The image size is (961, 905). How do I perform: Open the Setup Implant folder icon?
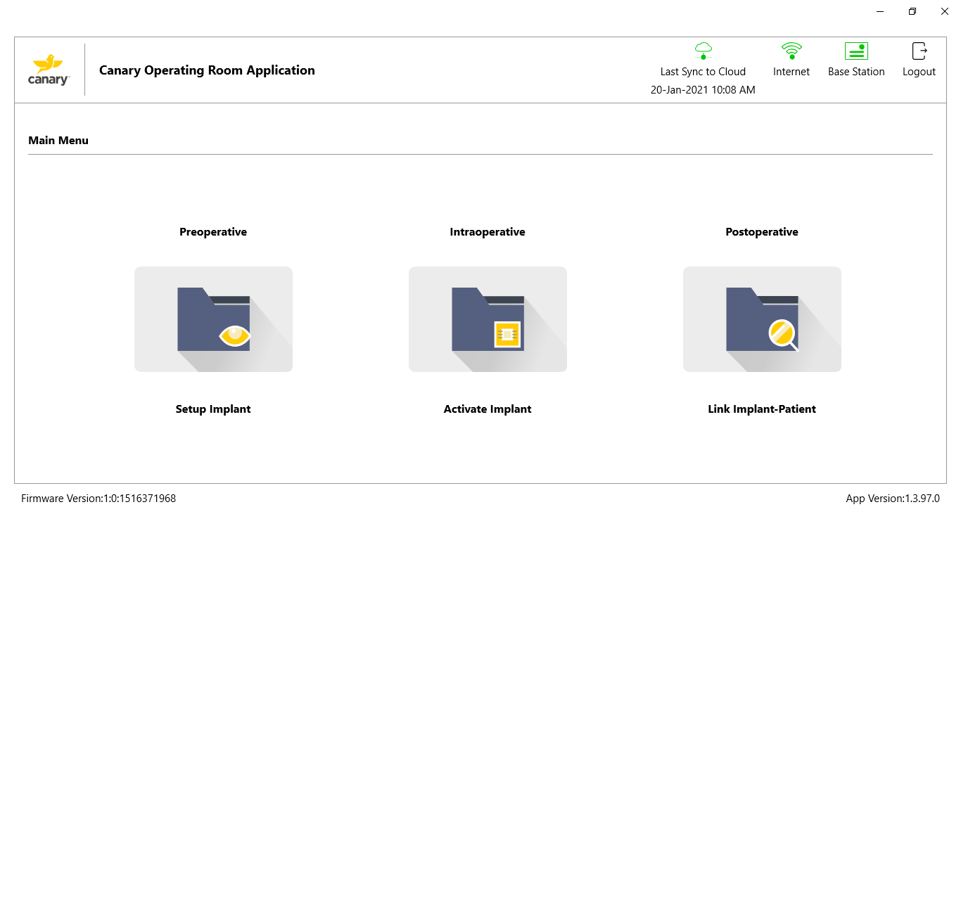(213, 319)
